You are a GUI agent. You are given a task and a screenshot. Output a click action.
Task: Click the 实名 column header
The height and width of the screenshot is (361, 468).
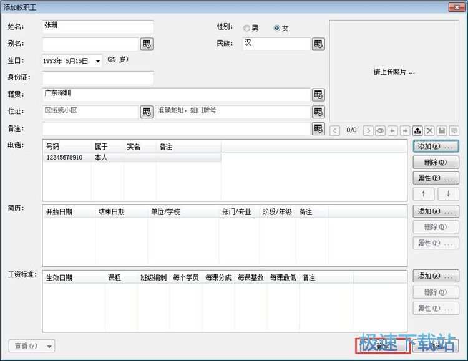140,147
